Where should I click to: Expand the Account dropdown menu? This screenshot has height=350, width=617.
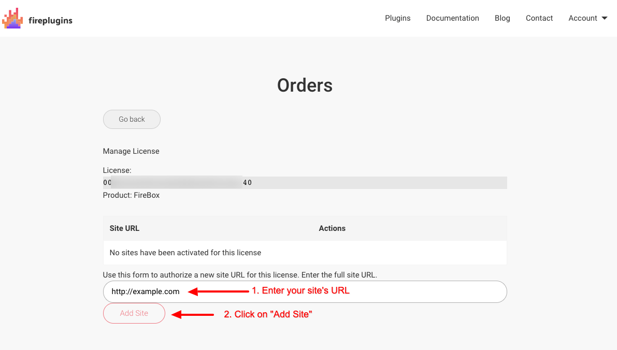pyautogui.click(x=588, y=18)
